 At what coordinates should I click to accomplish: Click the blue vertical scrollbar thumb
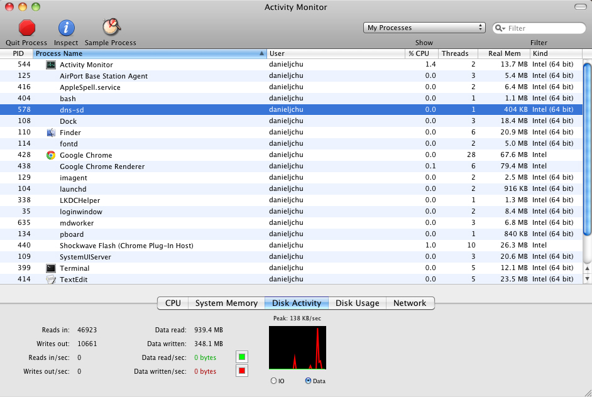click(x=587, y=149)
